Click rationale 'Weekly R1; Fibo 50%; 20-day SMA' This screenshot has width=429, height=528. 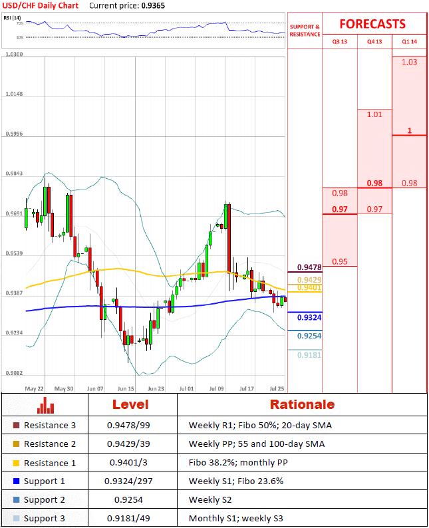click(x=260, y=426)
